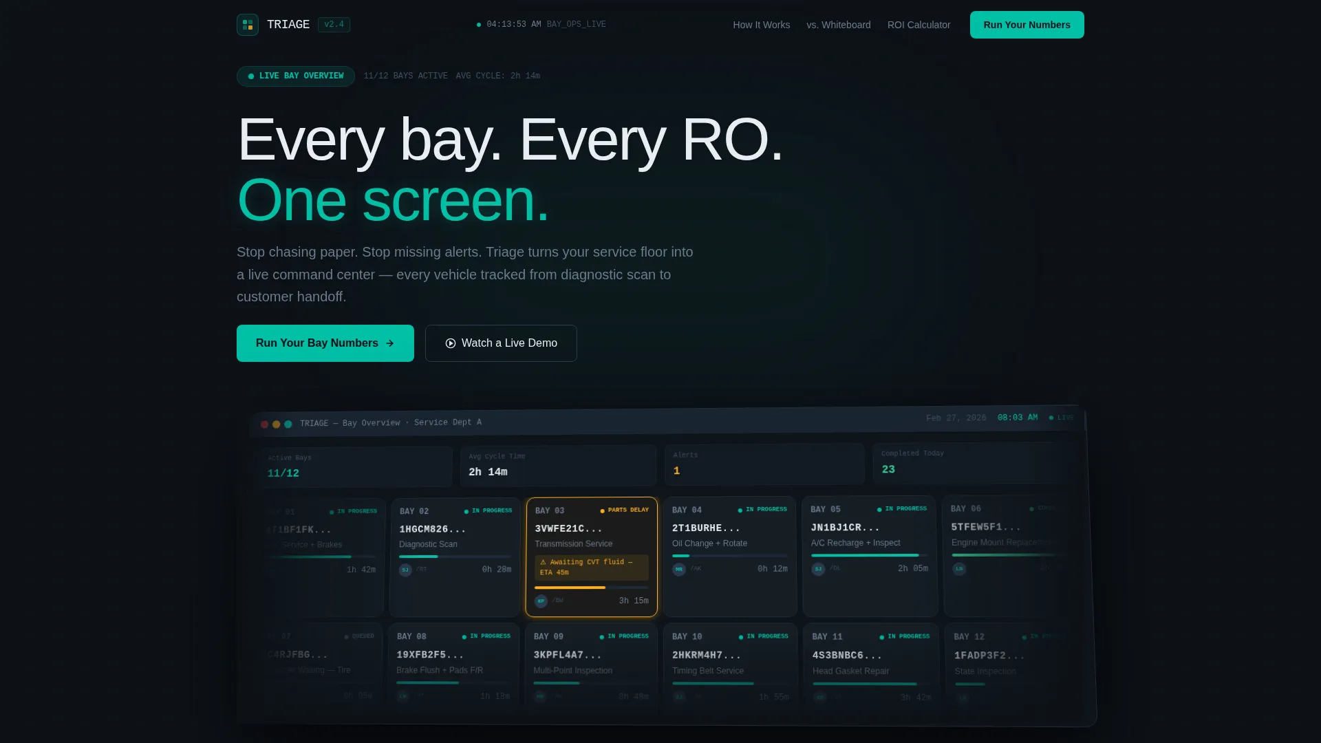Viewport: 1321px width, 743px height.
Task: Click the warning triangle icon in Bay 03
Action: click(543, 562)
